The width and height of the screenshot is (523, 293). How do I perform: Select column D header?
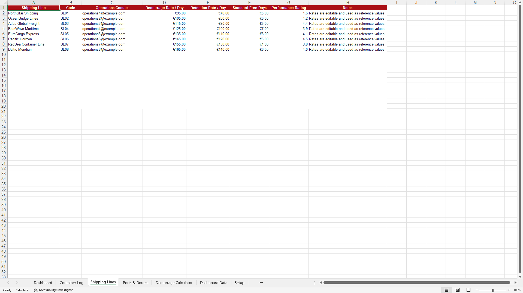[x=164, y=3]
